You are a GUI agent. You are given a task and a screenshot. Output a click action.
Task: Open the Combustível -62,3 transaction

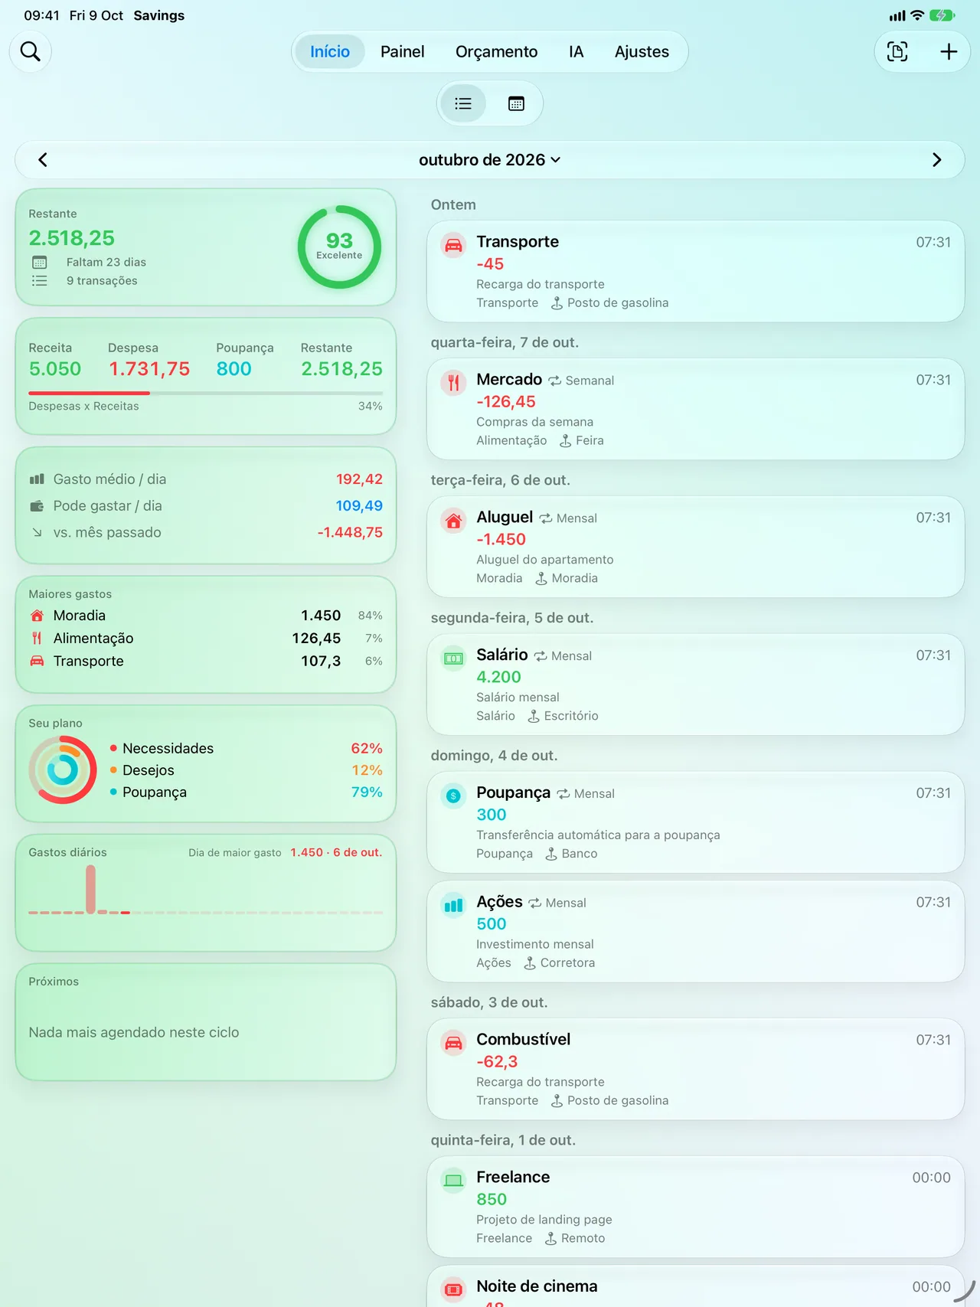[695, 1069]
